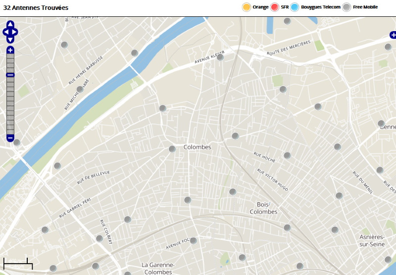
Task: Pan the map down with the south arrow
Action: point(10,40)
